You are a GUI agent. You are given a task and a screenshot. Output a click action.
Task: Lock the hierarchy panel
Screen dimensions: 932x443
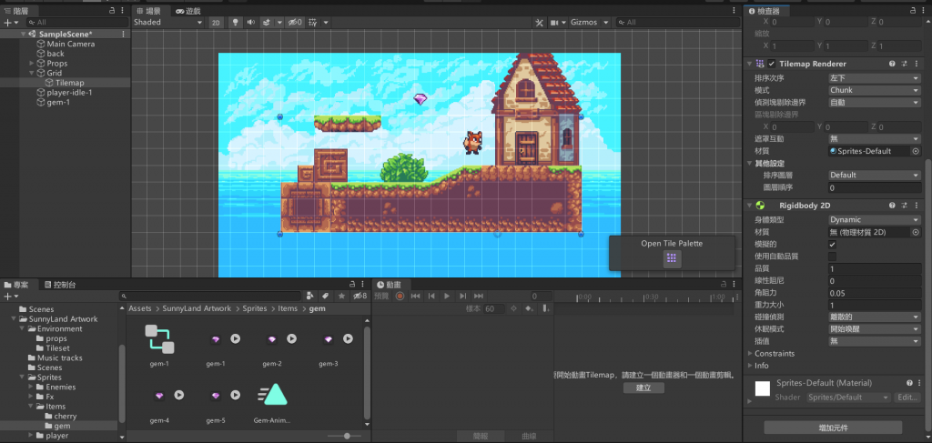[x=112, y=11]
